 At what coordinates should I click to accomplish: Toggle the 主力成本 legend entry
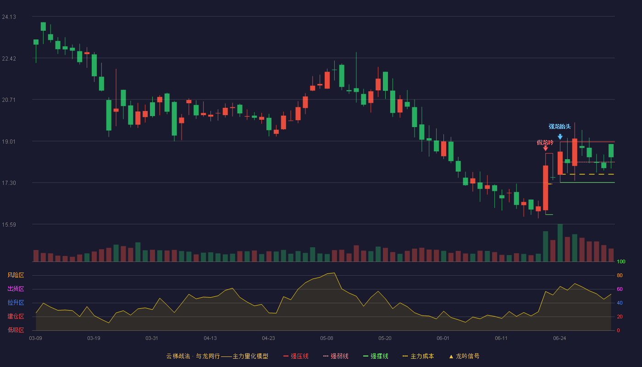pos(418,356)
